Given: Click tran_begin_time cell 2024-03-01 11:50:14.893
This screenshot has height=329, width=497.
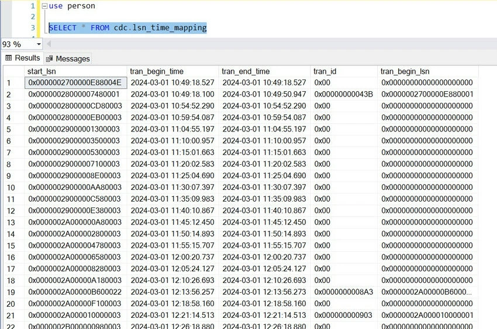Looking at the screenshot, I should (x=172, y=234).
